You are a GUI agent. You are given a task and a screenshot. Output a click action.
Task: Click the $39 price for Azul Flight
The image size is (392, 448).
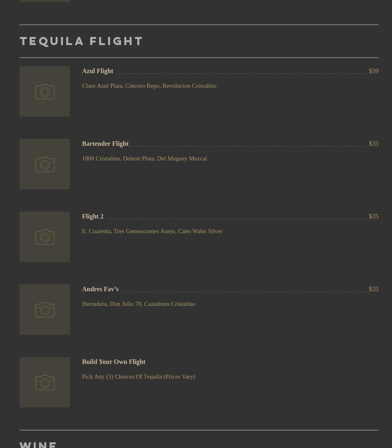point(373,71)
